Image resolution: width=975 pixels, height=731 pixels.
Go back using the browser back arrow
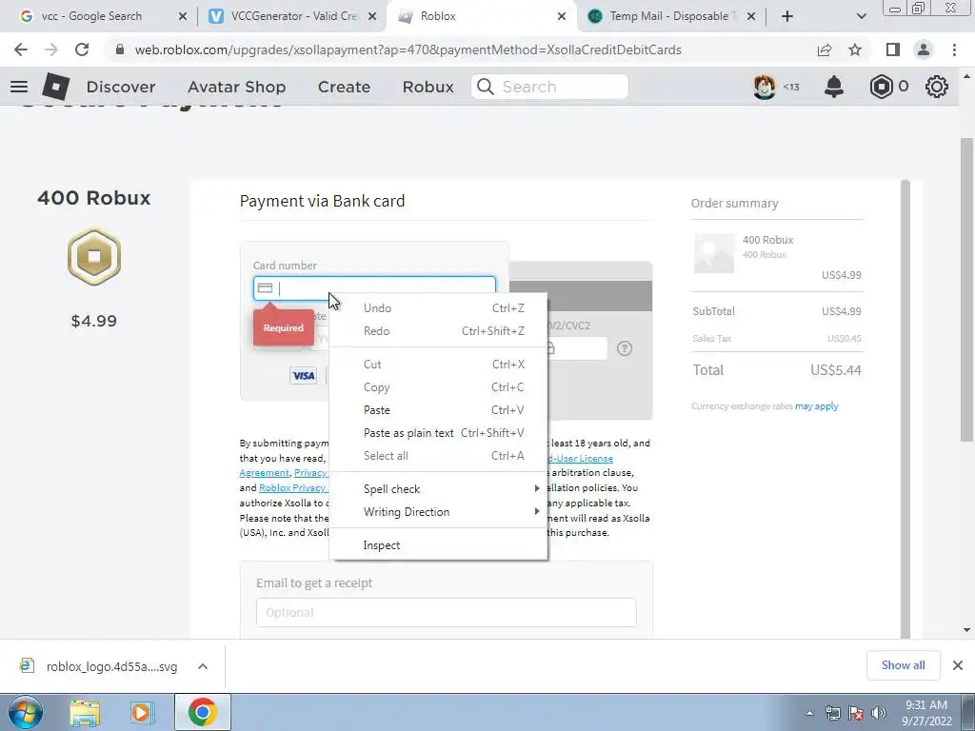pos(21,49)
